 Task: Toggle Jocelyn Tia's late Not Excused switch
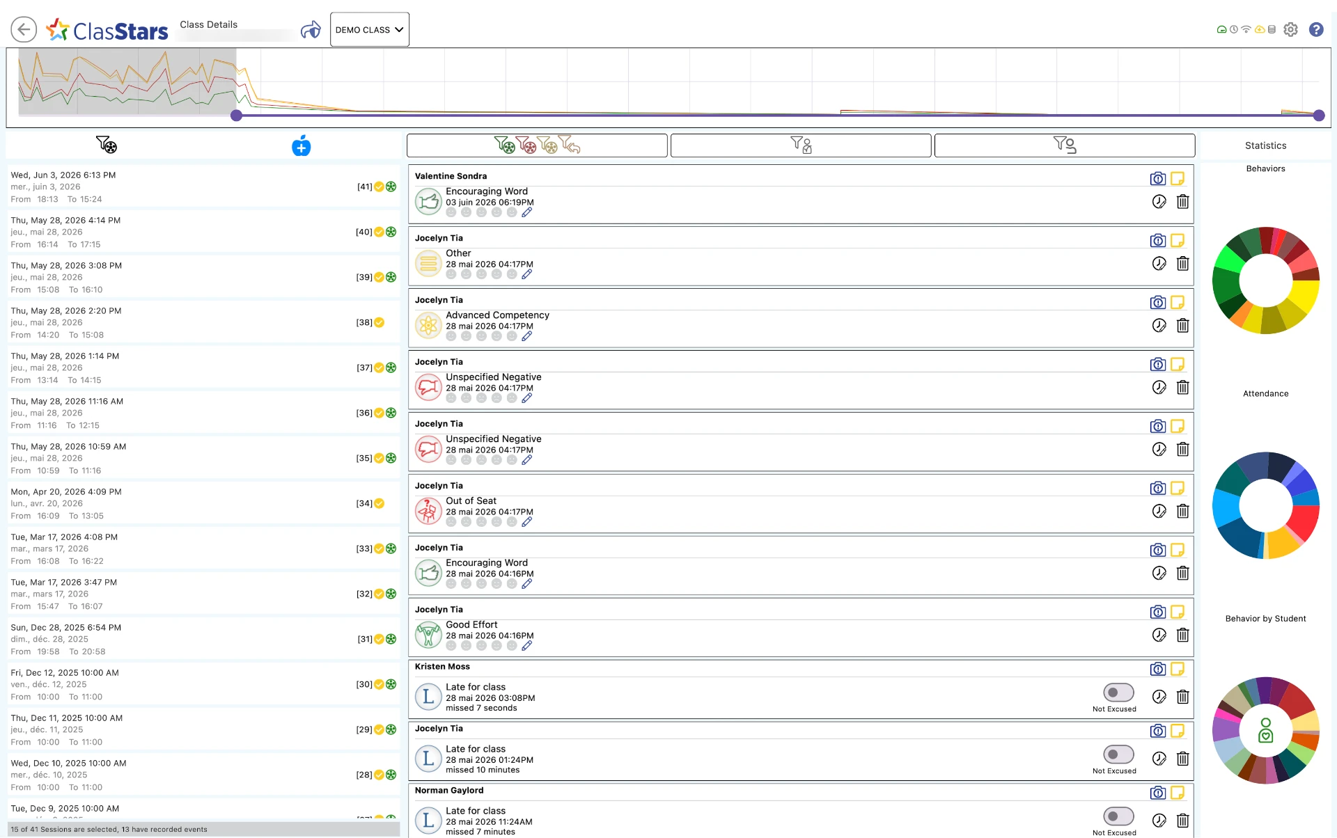click(1118, 754)
